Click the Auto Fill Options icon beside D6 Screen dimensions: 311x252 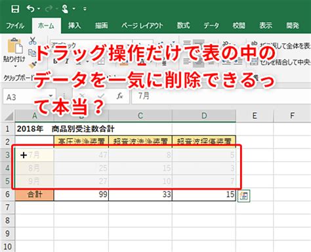pos(243,196)
